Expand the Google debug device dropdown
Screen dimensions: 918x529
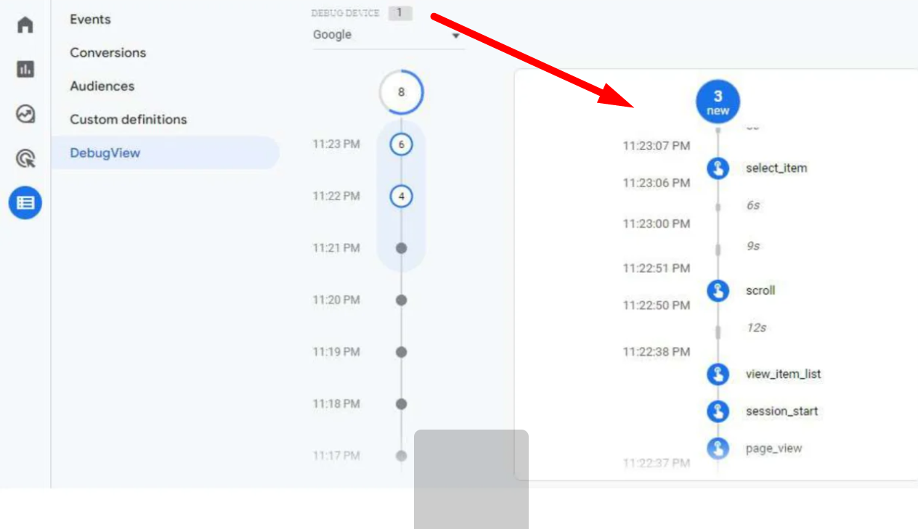[x=388, y=35]
